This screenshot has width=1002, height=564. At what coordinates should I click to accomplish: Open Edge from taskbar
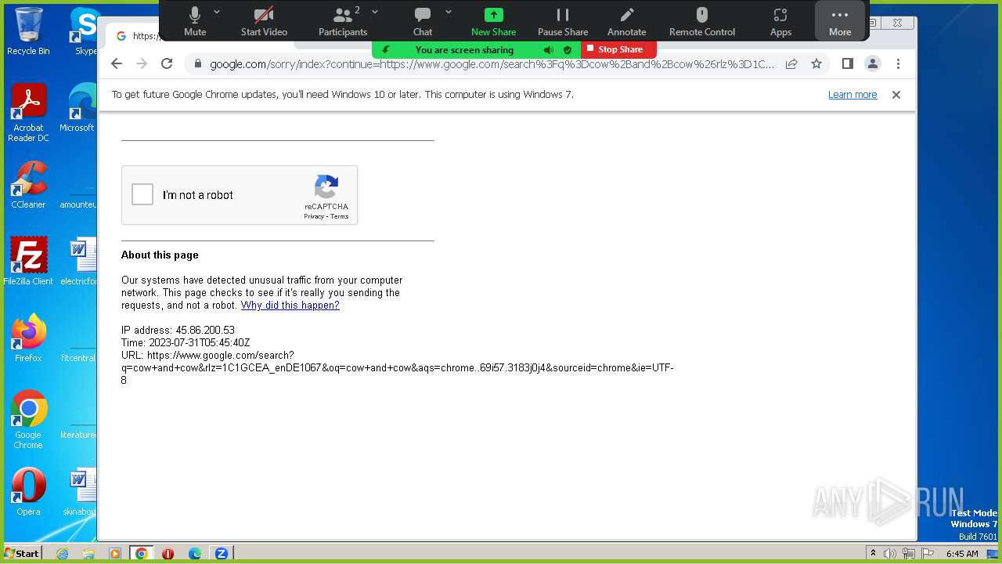(x=195, y=554)
